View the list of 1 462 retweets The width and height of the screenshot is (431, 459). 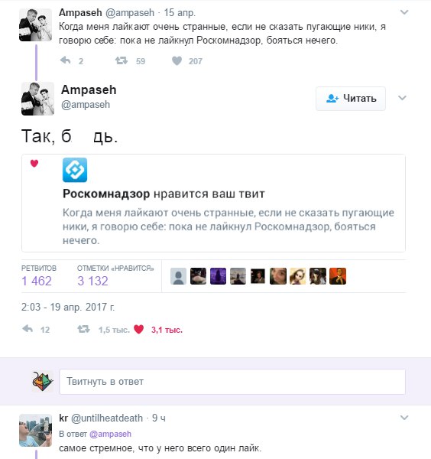pyautogui.click(x=39, y=275)
